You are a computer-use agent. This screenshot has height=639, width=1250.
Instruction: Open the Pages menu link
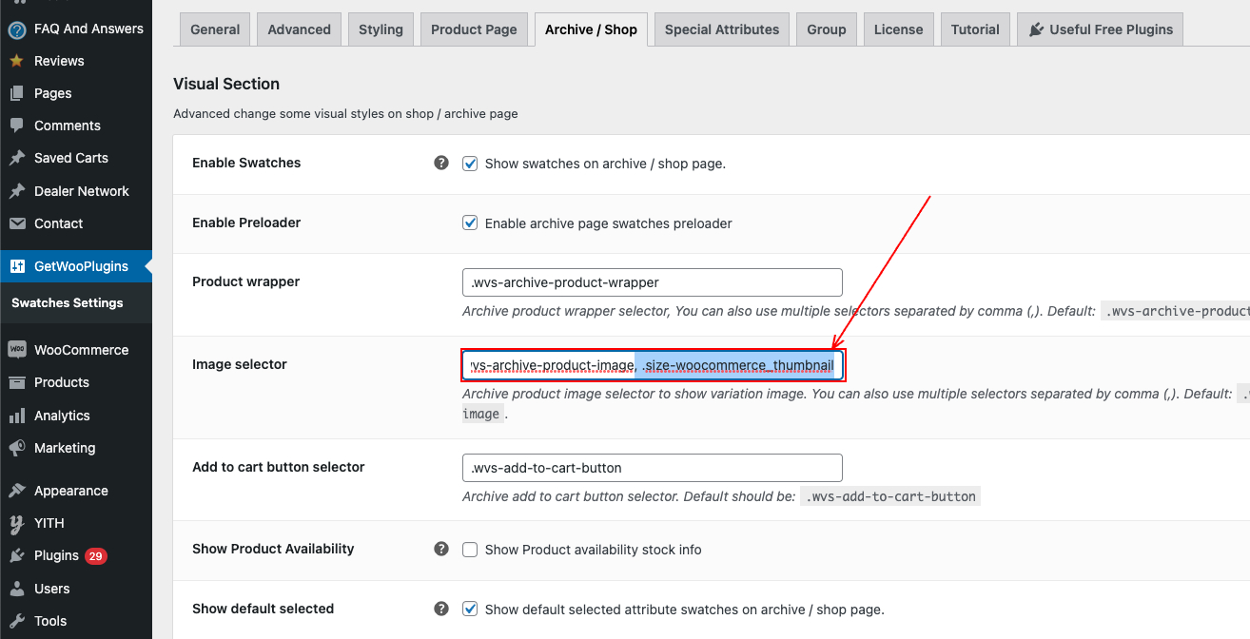point(53,93)
